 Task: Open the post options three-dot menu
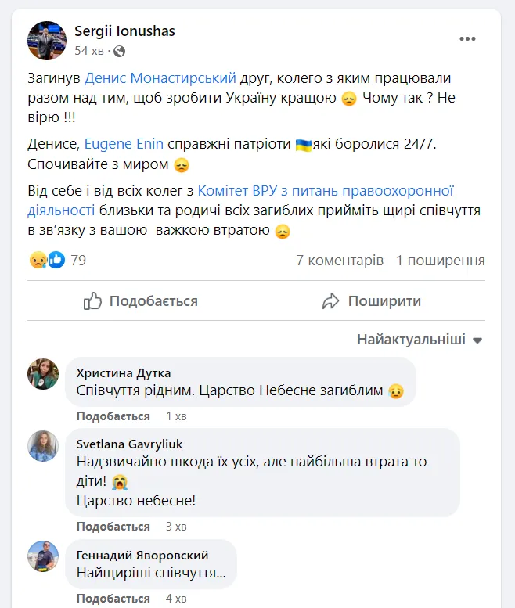tap(467, 38)
